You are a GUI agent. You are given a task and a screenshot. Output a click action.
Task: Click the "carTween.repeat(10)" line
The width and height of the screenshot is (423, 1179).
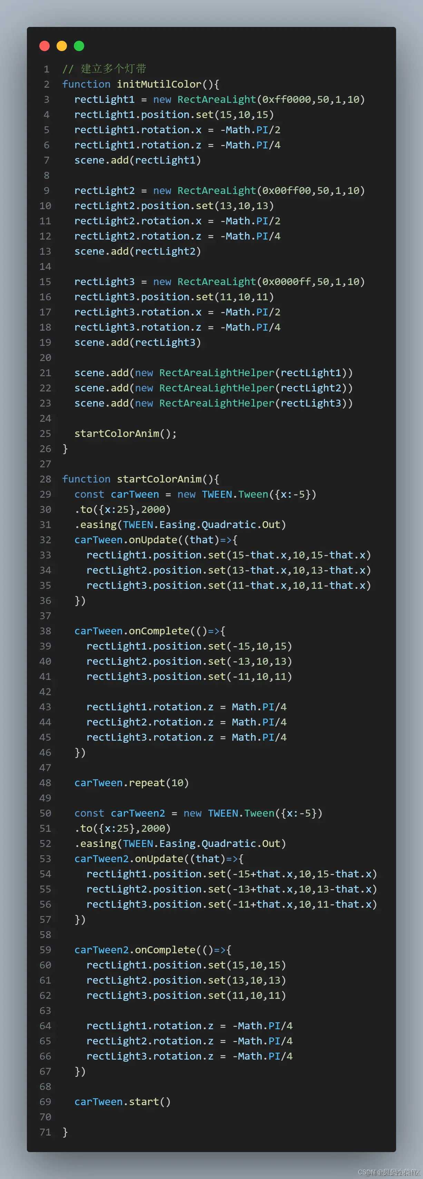coord(132,783)
